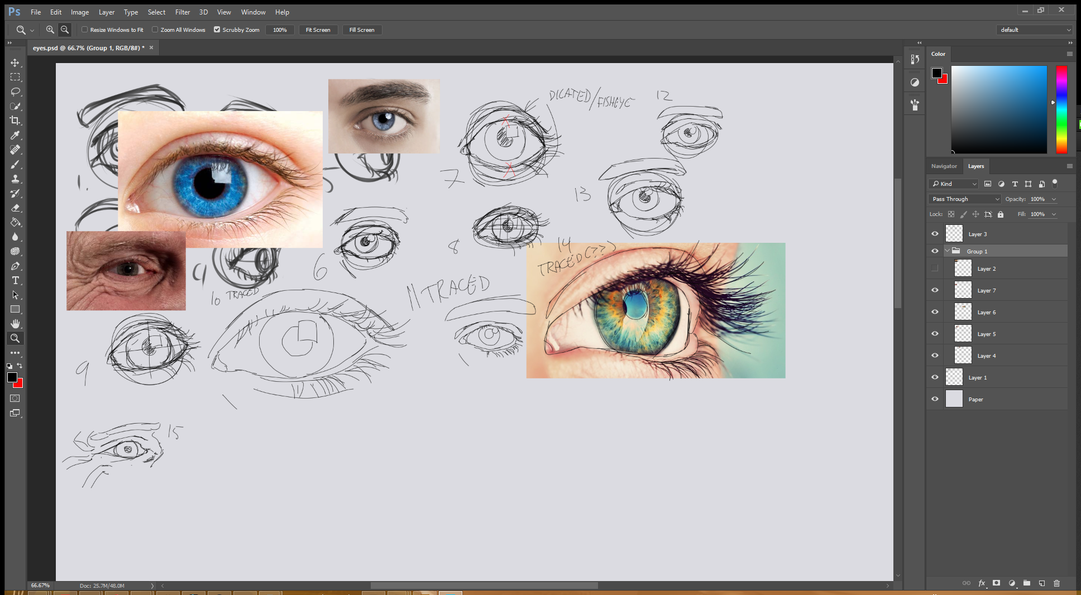Select the Blur tool
Viewport: 1081px width, 595px height.
coord(15,237)
